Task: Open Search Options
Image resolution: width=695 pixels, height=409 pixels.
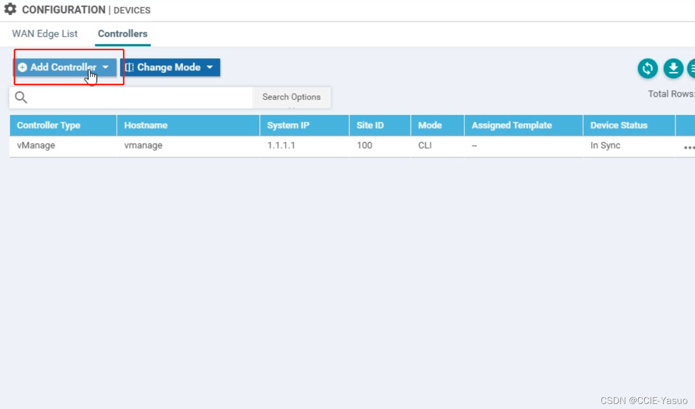Action: point(292,97)
